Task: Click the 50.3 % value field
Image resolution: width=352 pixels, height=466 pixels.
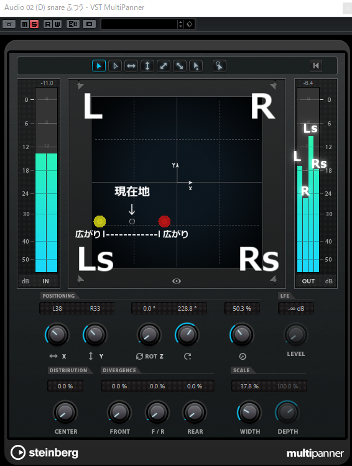Action: click(x=242, y=308)
